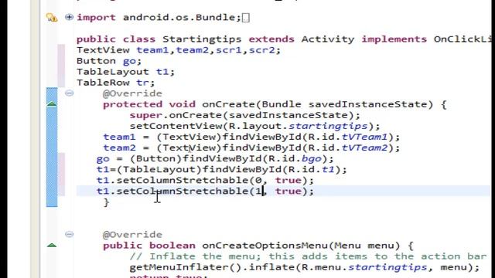Click 'team2' in the TextView field declaration
Image resolution: width=495 pixels, height=278 pixels.
(x=193, y=50)
